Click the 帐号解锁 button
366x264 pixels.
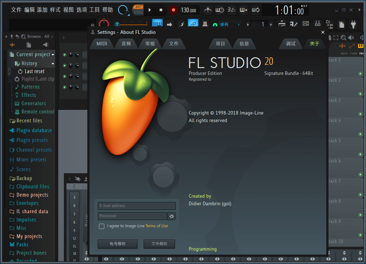(118, 244)
